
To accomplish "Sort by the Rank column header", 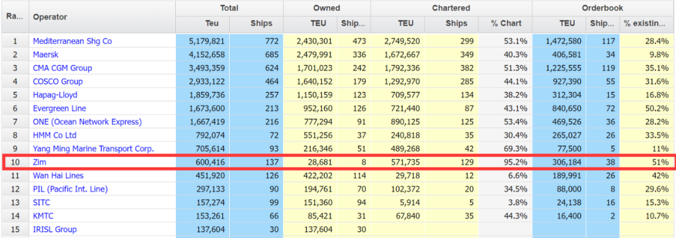I will pos(14,17).
